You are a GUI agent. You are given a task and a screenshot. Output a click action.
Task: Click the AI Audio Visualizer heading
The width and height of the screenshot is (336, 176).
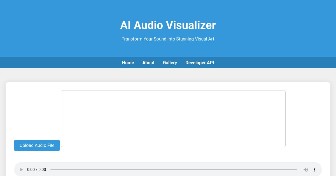click(x=168, y=25)
